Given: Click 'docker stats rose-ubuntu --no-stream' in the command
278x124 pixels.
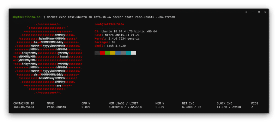Looking at the screenshot, I should (x=144, y=17).
